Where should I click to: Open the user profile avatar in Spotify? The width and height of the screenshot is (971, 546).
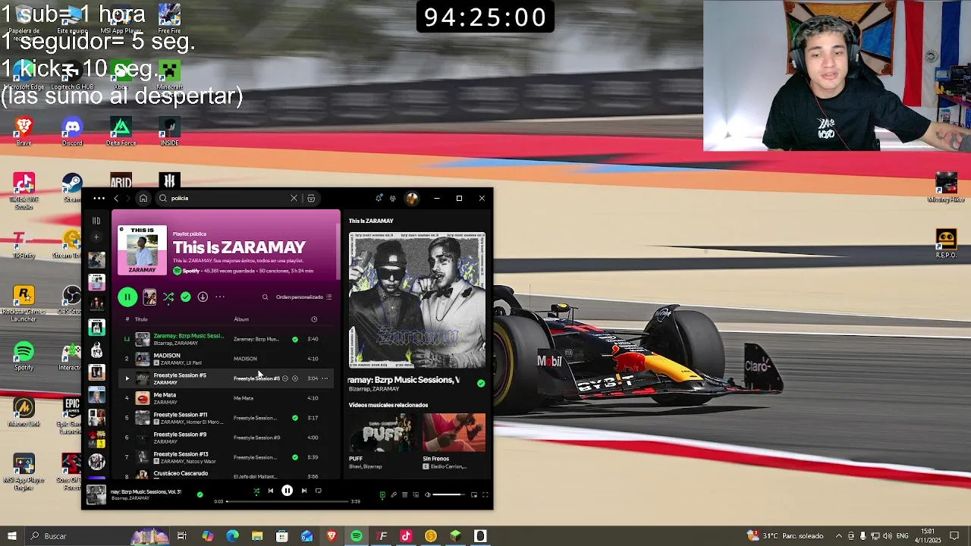click(x=412, y=198)
